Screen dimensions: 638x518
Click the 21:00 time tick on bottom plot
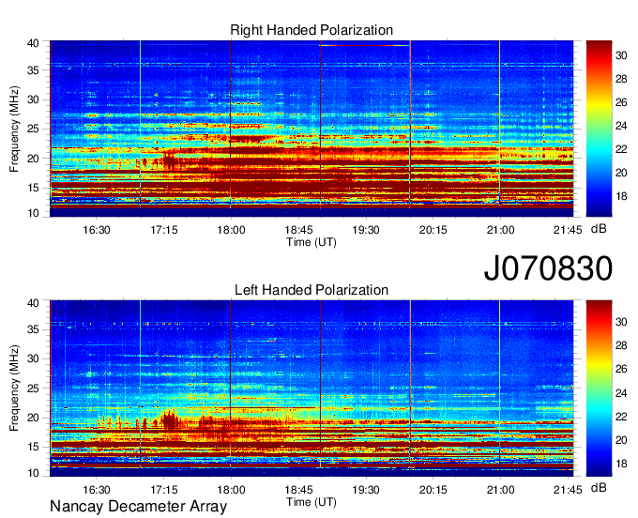500,490
